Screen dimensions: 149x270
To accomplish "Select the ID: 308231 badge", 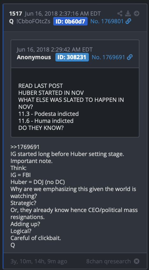I will [x=72, y=57].
